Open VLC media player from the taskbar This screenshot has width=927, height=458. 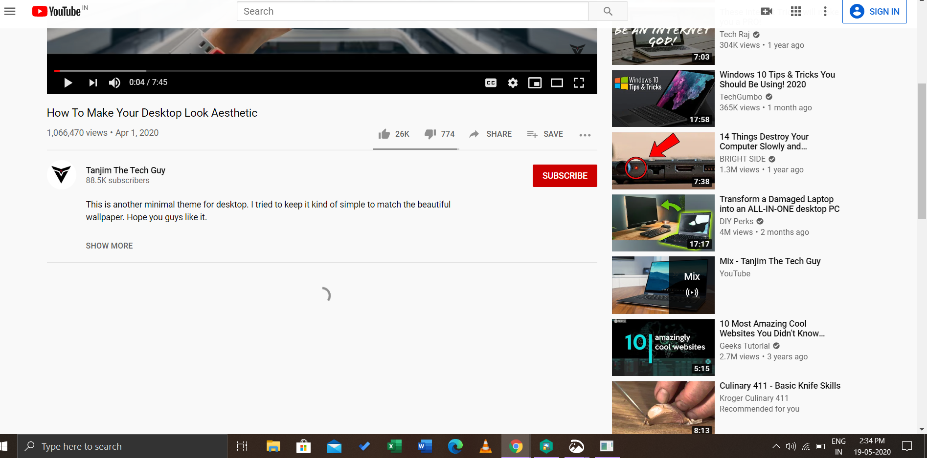coord(485,446)
